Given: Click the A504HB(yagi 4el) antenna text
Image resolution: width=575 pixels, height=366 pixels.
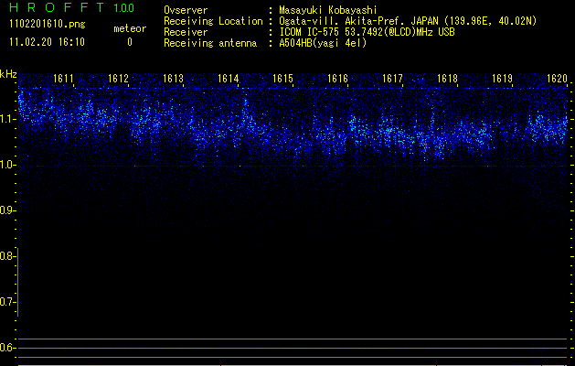Looking at the screenshot, I should tap(323, 43).
